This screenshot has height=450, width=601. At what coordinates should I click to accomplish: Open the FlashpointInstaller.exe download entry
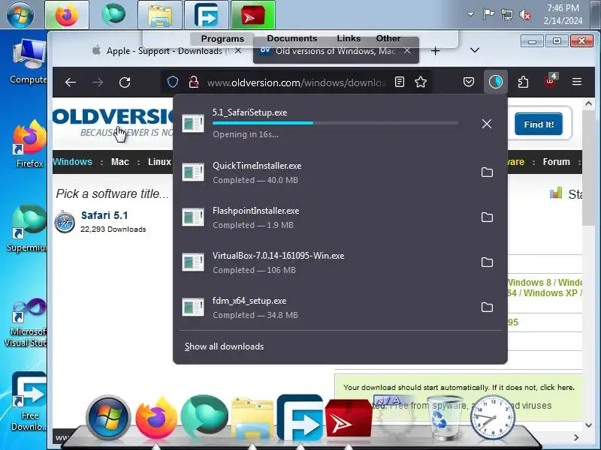pos(326,217)
